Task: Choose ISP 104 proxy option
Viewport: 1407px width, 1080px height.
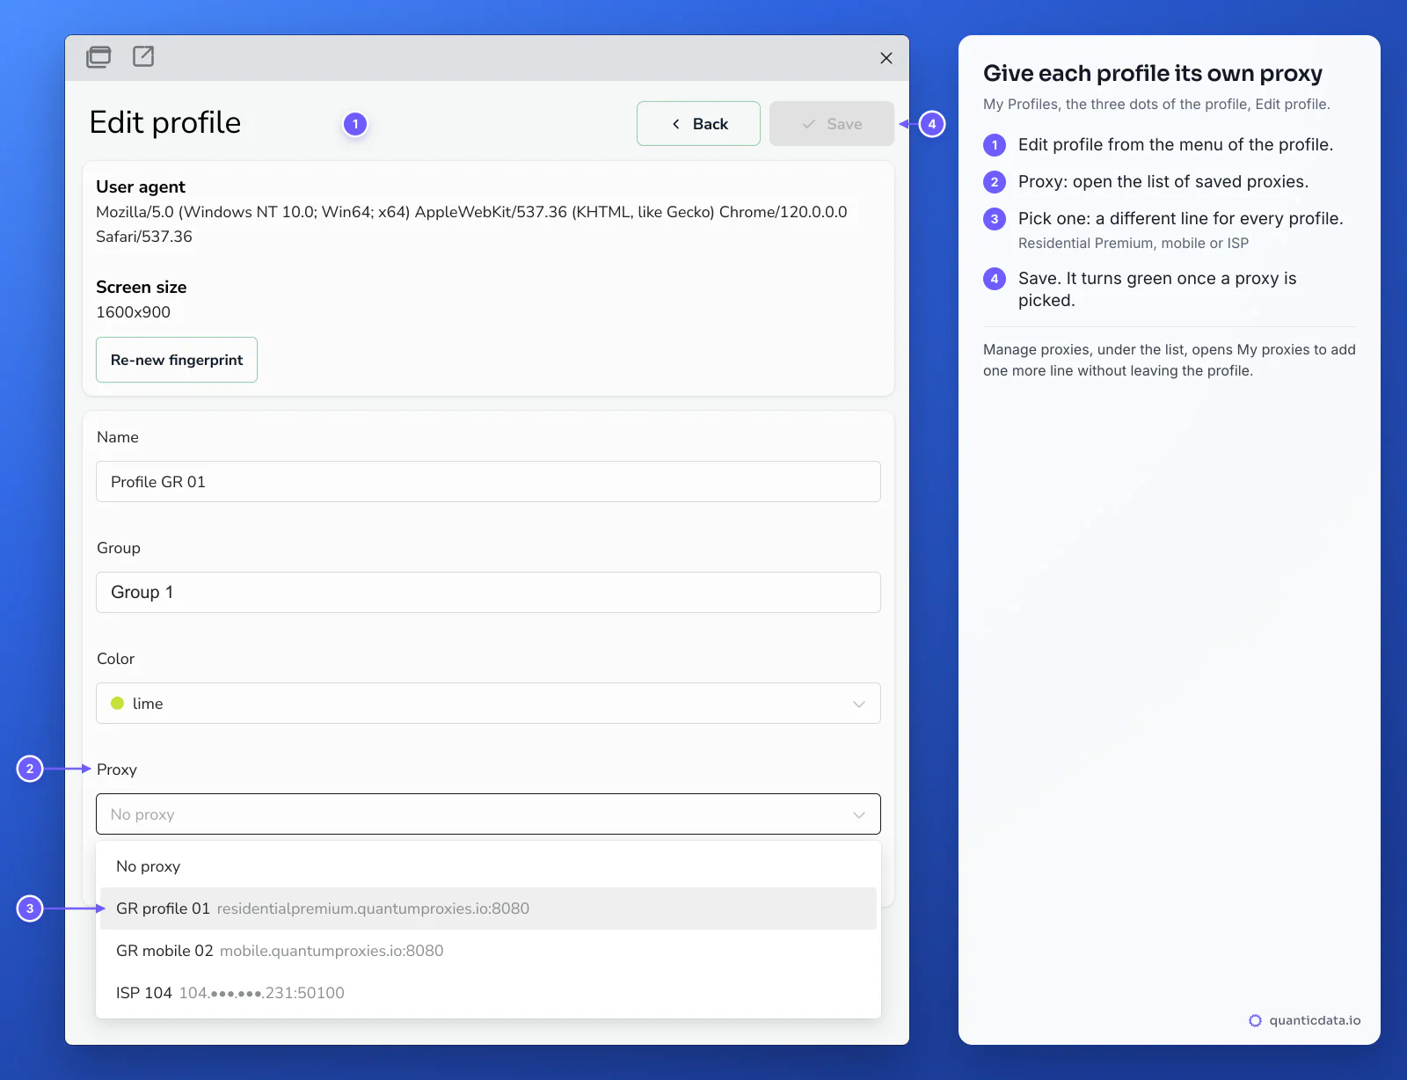Action: [488, 993]
